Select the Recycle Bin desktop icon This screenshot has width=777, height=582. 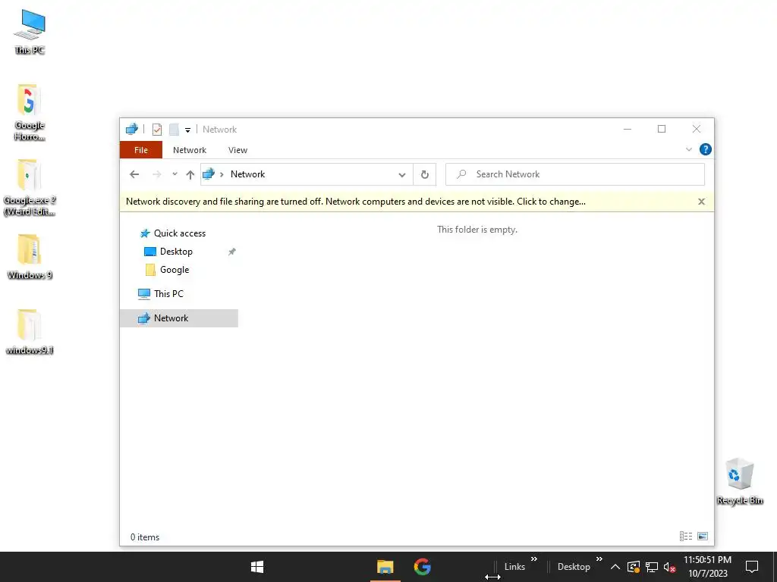[x=739, y=481]
